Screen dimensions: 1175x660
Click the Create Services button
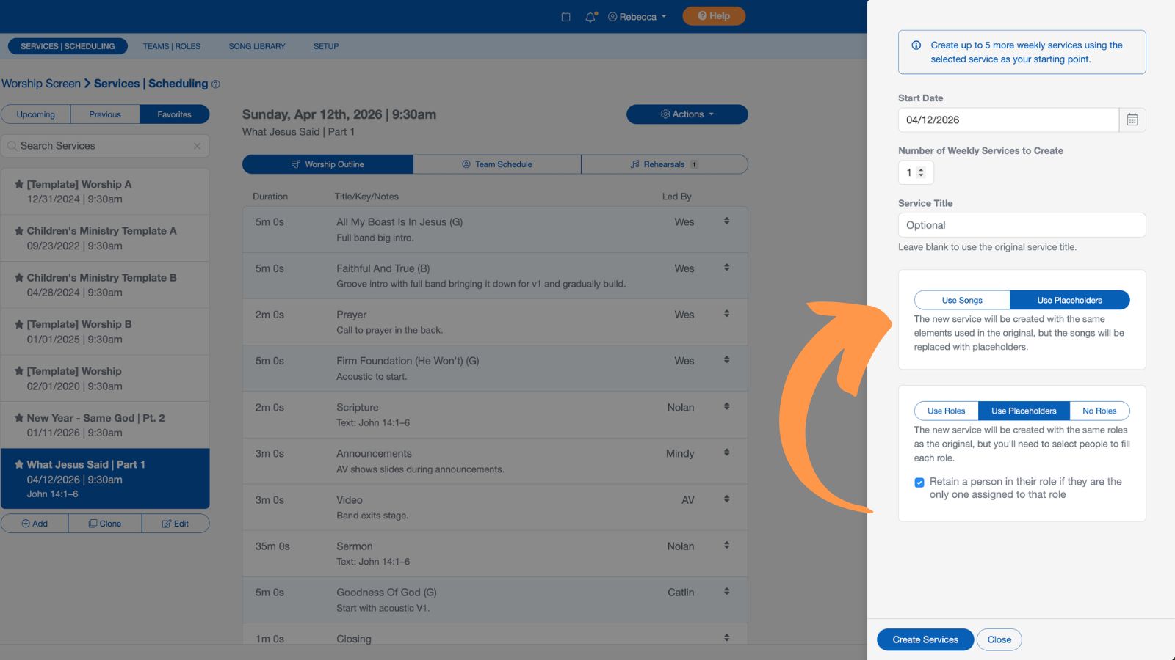click(925, 639)
